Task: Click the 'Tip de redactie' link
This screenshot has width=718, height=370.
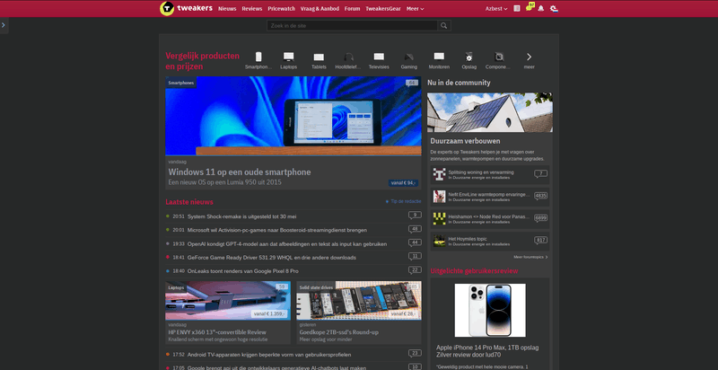Action: click(403, 201)
